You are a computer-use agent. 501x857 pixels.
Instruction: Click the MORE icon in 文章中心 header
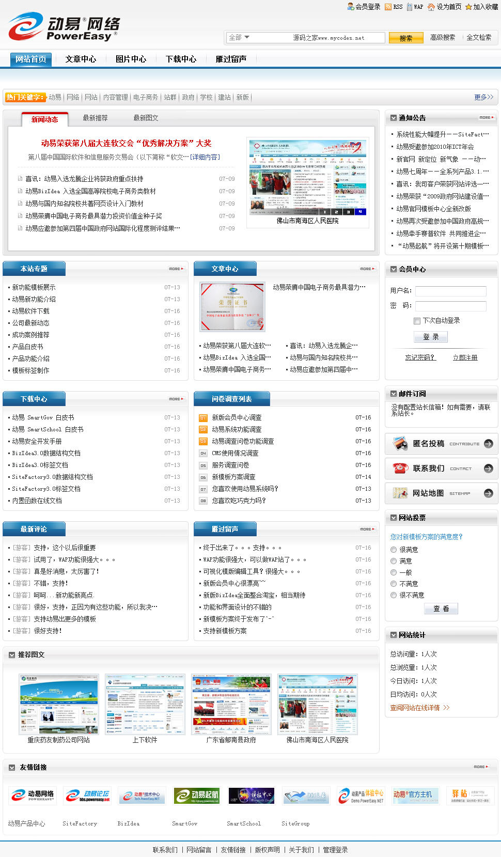point(367,269)
